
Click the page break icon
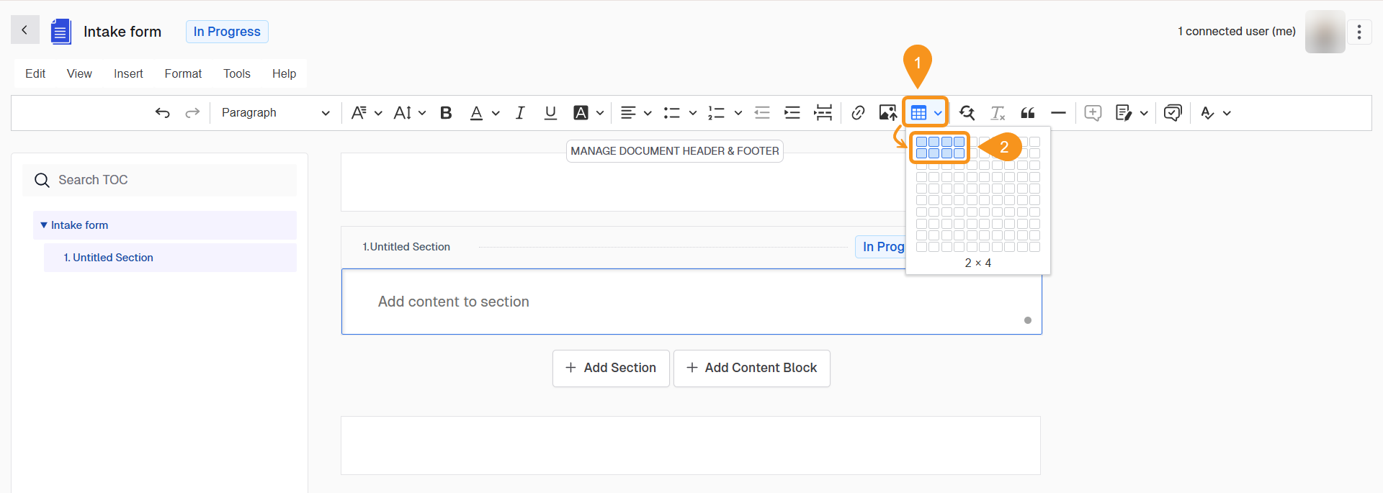click(823, 113)
